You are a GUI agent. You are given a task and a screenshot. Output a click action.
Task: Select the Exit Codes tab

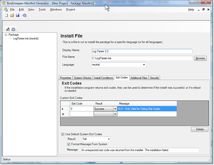point(122,77)
